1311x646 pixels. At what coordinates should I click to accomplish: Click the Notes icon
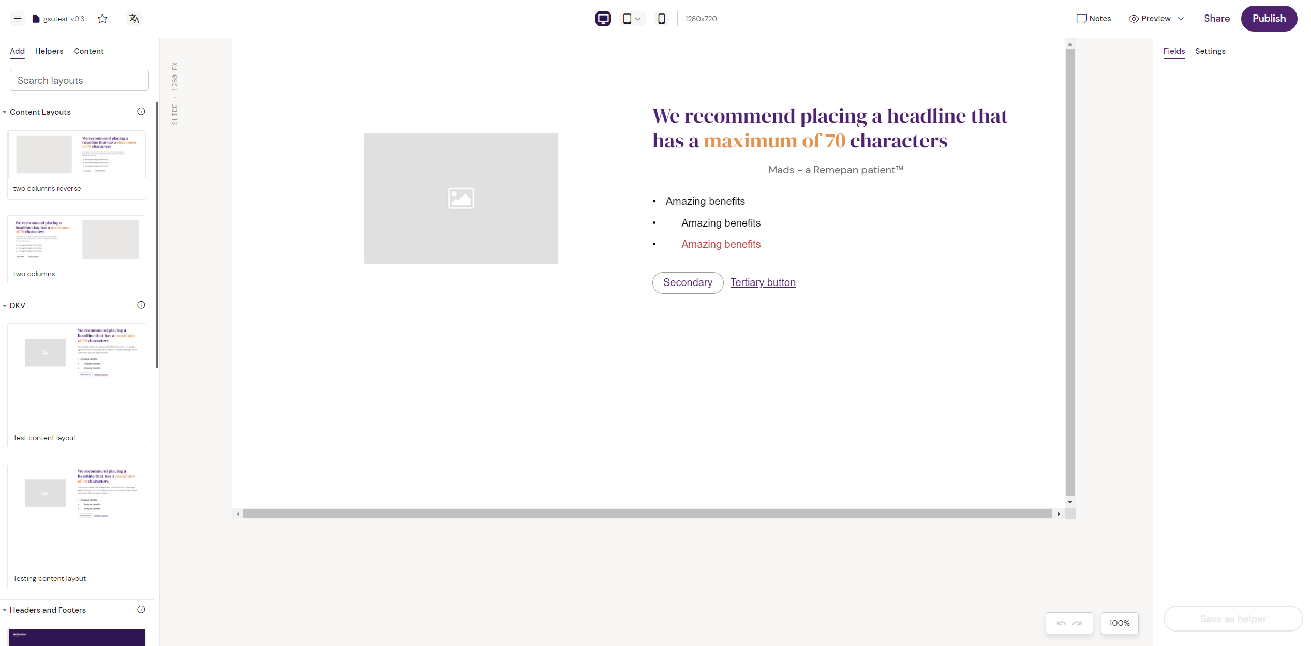(x=1081, y=18)
